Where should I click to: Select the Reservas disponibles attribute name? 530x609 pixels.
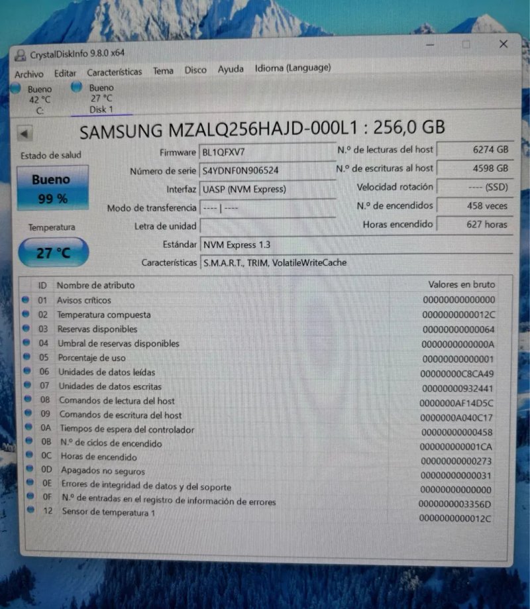tap(97, 329)
